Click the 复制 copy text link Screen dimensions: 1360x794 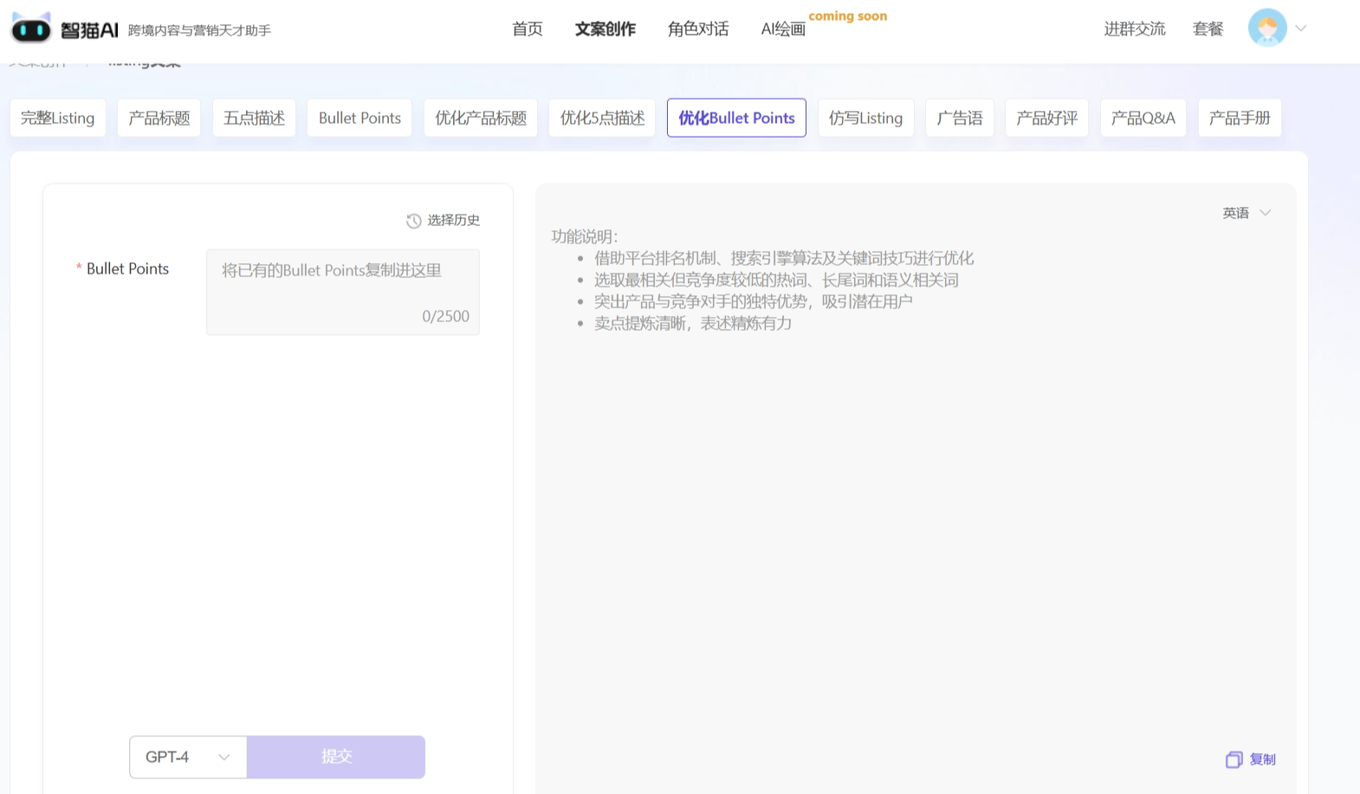click(1263, 759)
